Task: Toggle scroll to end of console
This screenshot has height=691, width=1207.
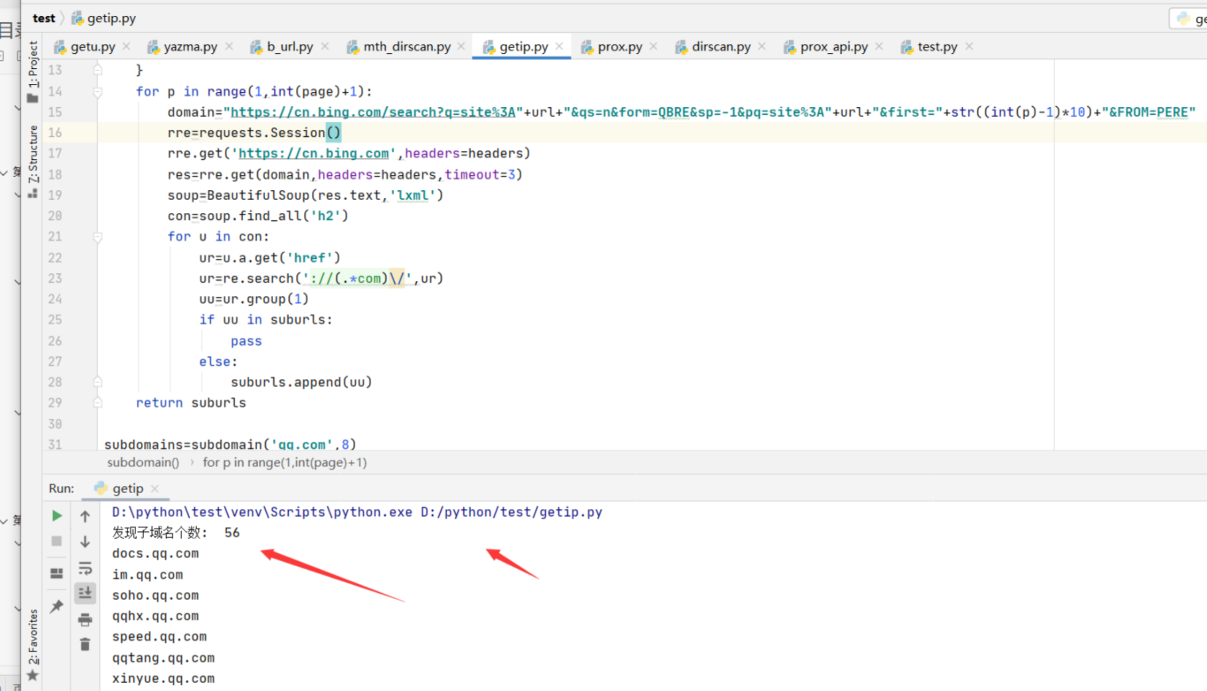Action: point(85,592)
